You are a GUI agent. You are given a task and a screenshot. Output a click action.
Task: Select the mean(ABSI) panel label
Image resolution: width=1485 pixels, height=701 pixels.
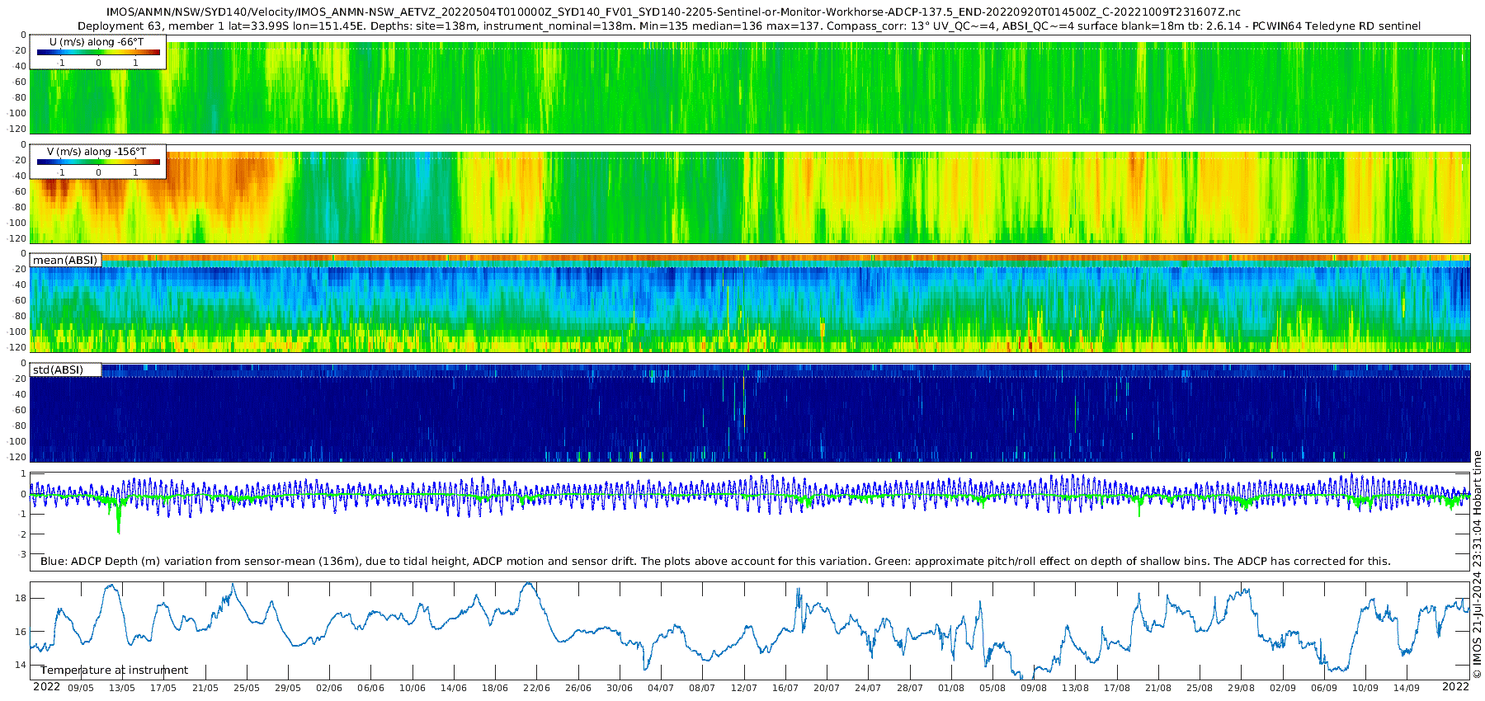point(65,261)
